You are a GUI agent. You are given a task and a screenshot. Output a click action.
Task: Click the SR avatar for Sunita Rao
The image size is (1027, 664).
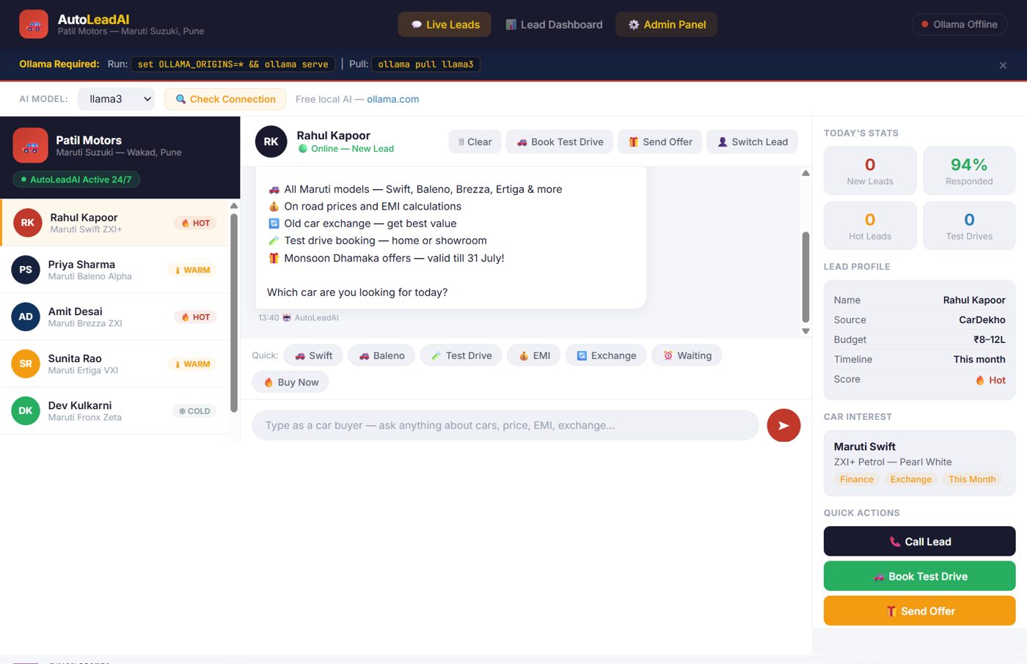coord(26,364)
